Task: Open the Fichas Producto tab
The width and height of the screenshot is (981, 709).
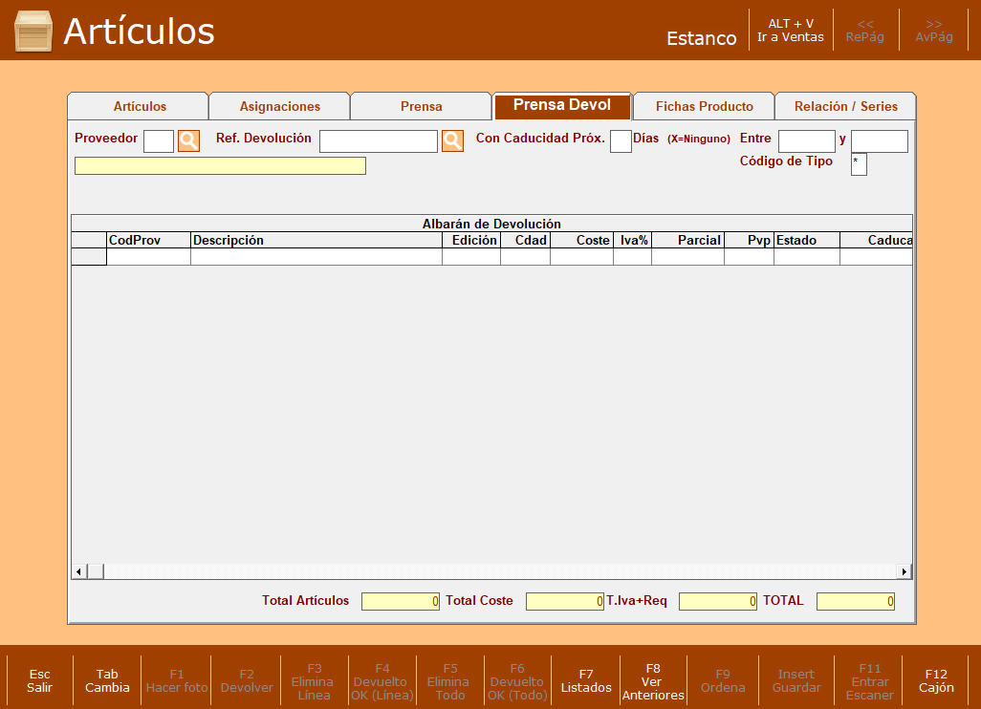Action: pyautogui.click(x=704, y=106)
